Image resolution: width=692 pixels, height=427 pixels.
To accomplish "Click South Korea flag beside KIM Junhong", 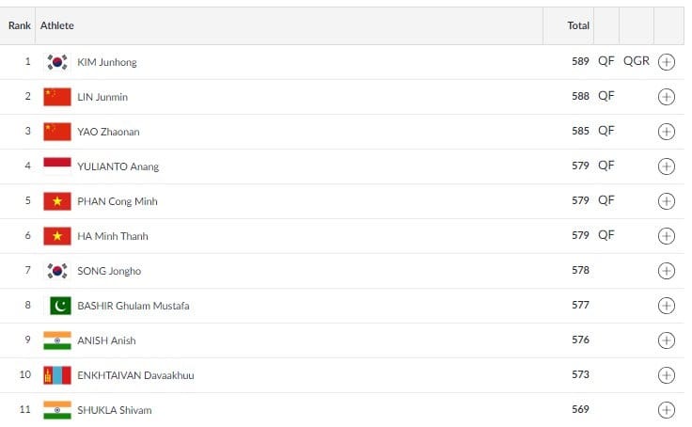I will tap(57, 62).
